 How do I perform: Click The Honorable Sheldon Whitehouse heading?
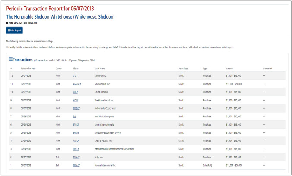pyautogui.click(x=60, y=17)
